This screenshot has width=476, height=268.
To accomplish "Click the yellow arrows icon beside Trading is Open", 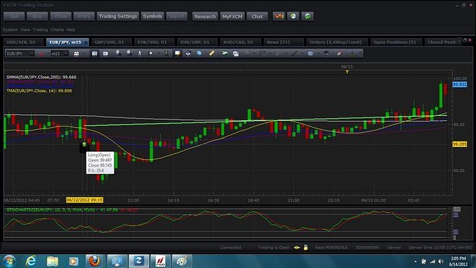I will click(297, 247).
